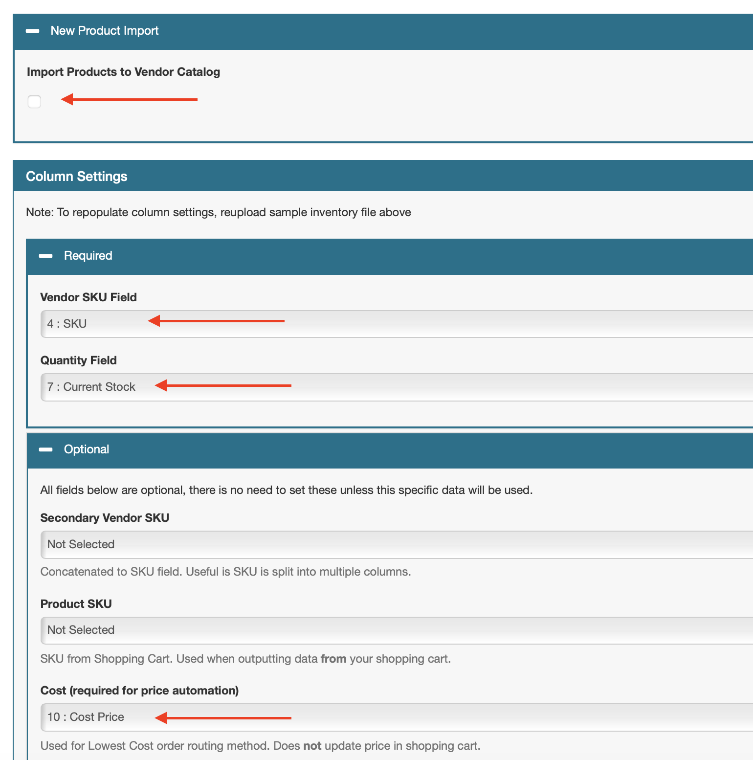Collapse New Product Import via minus icon
753x760 pixels.
[x=33, y=31]
